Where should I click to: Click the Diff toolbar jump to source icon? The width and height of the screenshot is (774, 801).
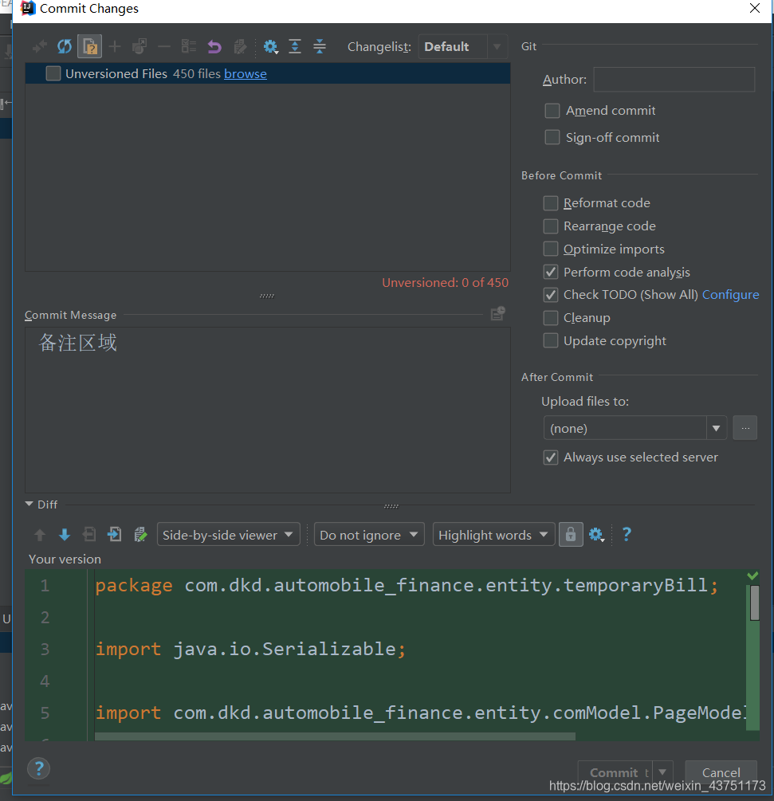tap(140, 535)
